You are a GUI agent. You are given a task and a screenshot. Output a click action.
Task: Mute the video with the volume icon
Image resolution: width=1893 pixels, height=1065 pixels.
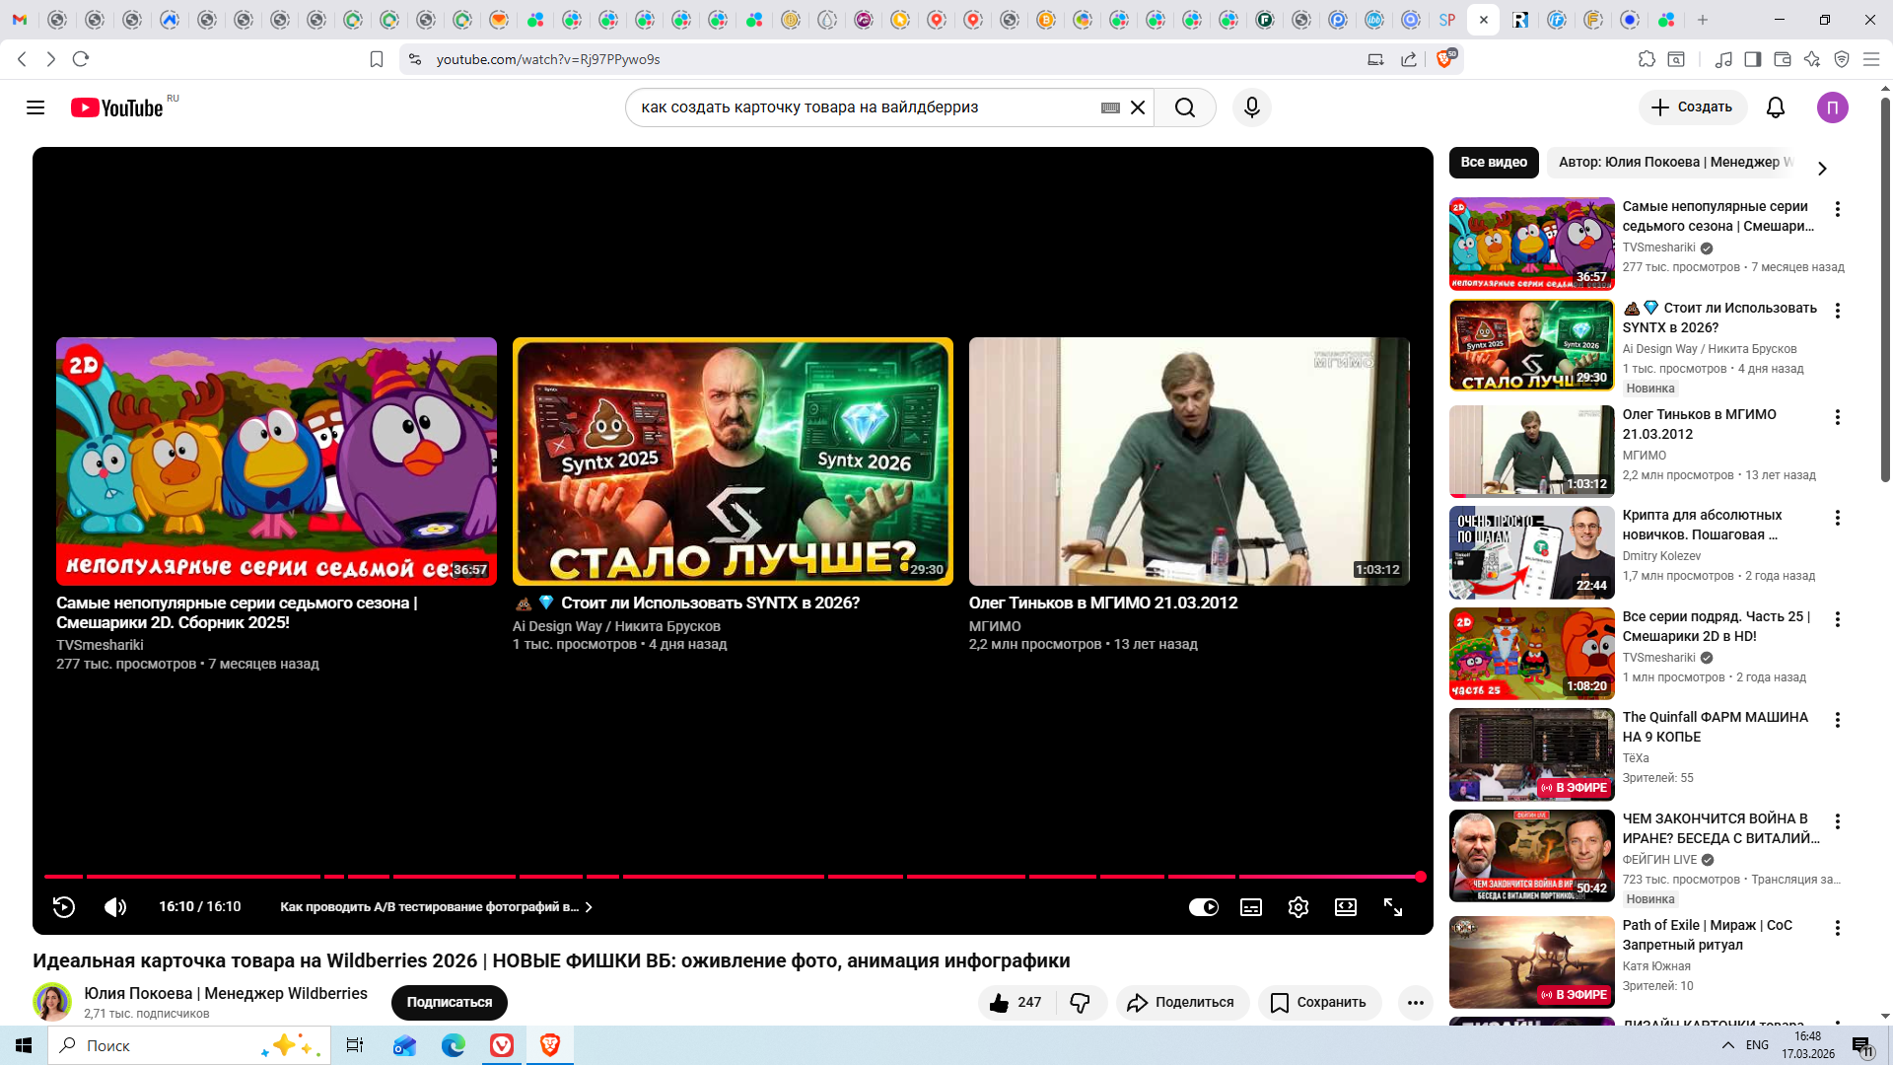point(115,907)
